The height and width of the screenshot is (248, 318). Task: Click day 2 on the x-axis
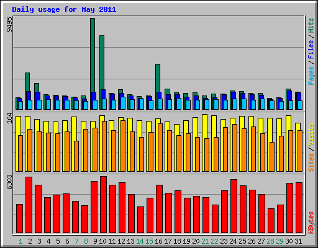pos(30,241)
